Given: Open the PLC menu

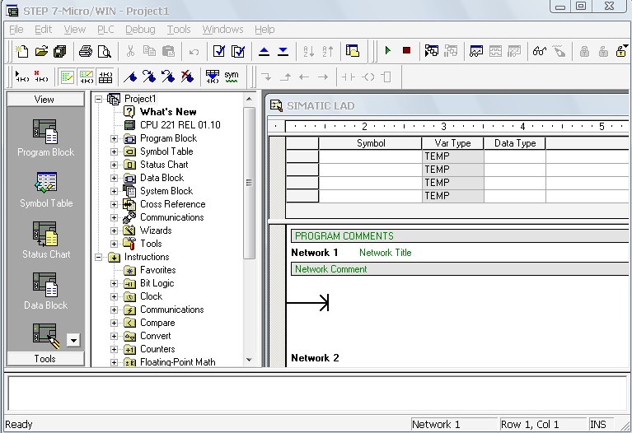Looking at the screenshot, I should pyautogui.click(x=105, y=30).
